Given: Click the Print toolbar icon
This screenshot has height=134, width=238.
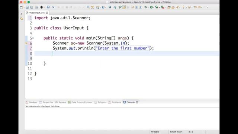Looking at the screenshot, I should (x=36, y=7).
